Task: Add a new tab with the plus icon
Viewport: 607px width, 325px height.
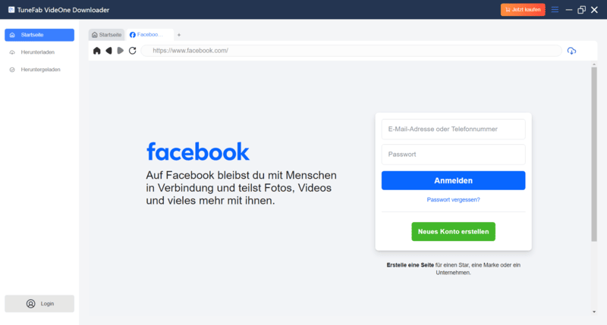Action: point(179,35)
